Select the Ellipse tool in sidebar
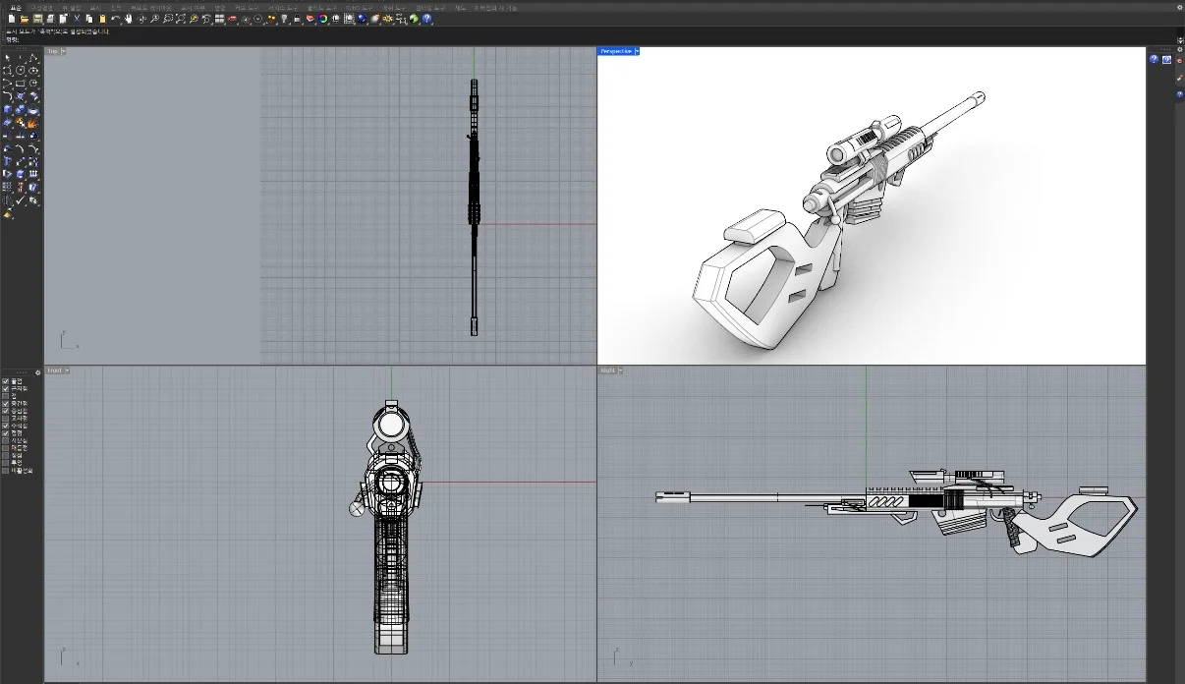Image resolution: width=1185 pixels, height=684 pixels. click(32, 70)
